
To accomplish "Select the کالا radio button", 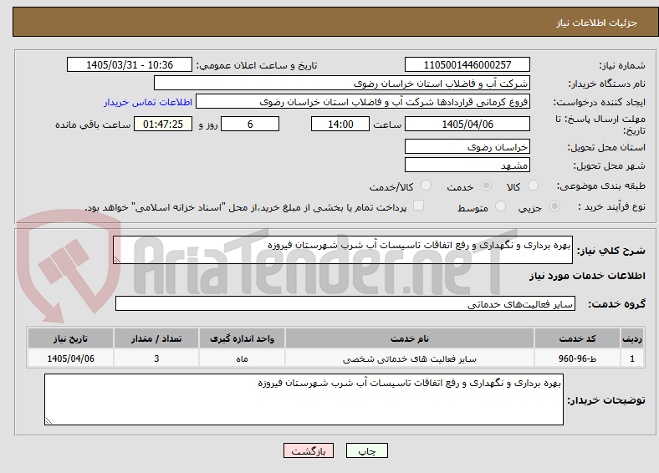I will tap(533, 186).
